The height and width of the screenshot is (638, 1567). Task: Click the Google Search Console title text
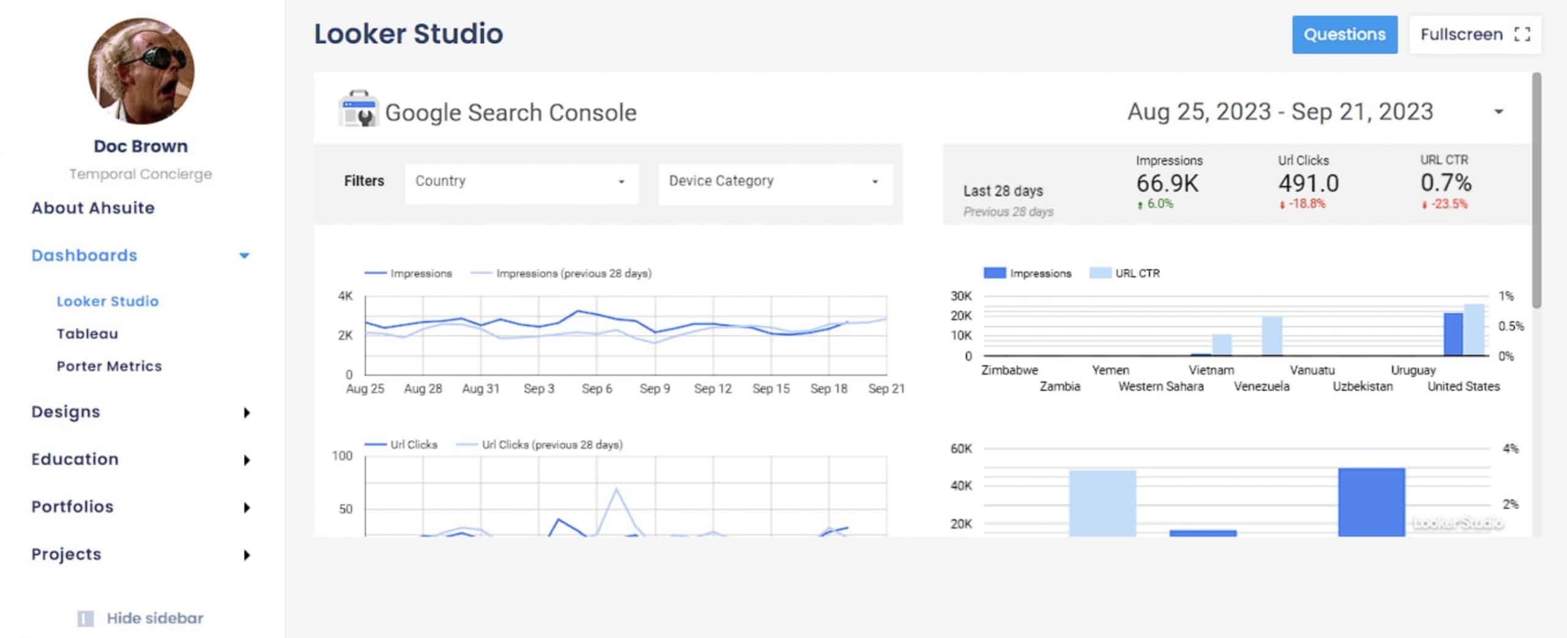point(510,113)
